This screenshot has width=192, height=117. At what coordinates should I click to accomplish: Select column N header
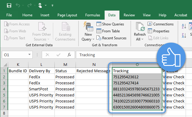[x=94, y=65]
